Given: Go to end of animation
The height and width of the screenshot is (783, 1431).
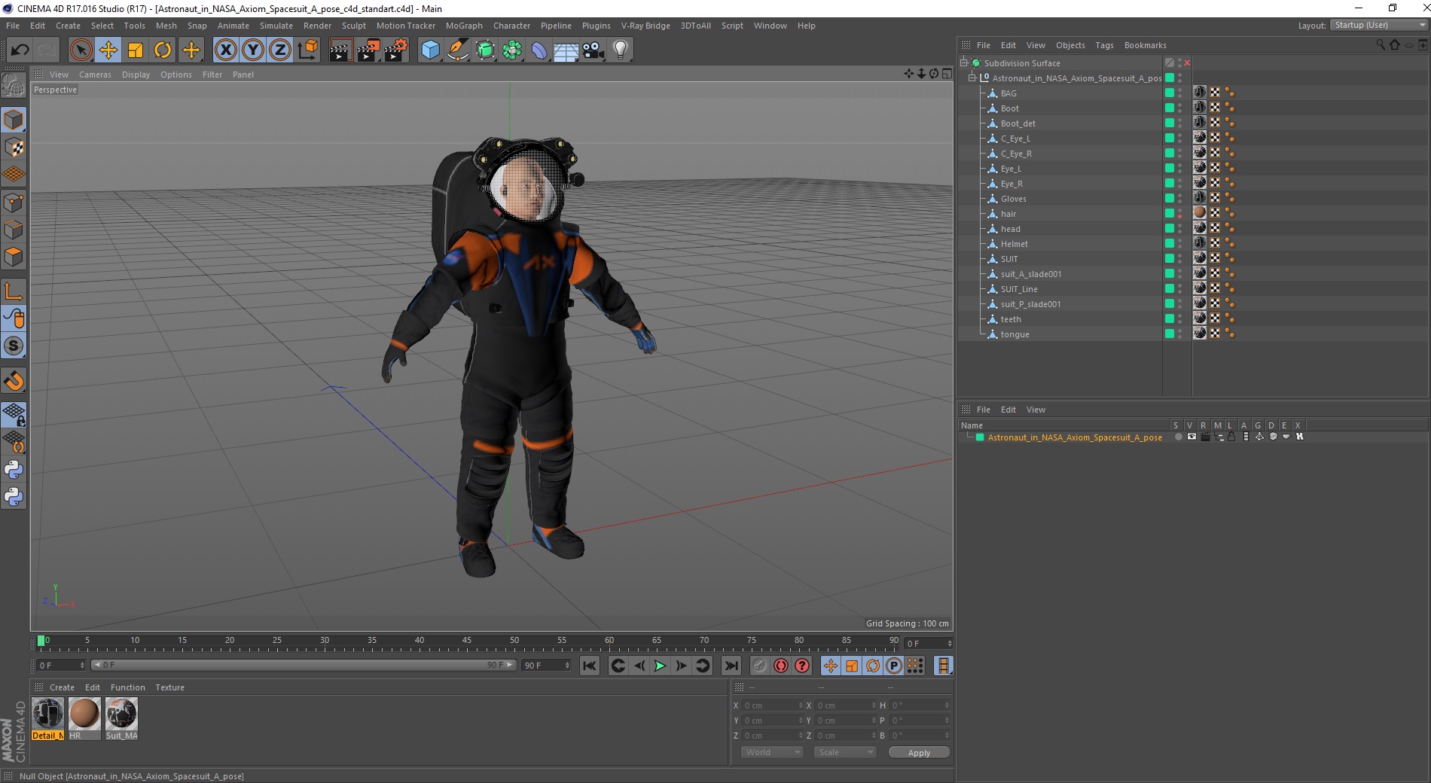Looking at the screenshot, I should (731, 666).
